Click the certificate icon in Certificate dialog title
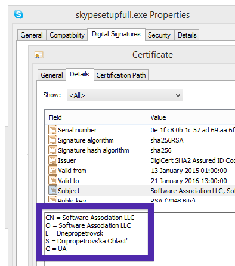The height and width of the screenshot is (266, 235). click(39, 55)
